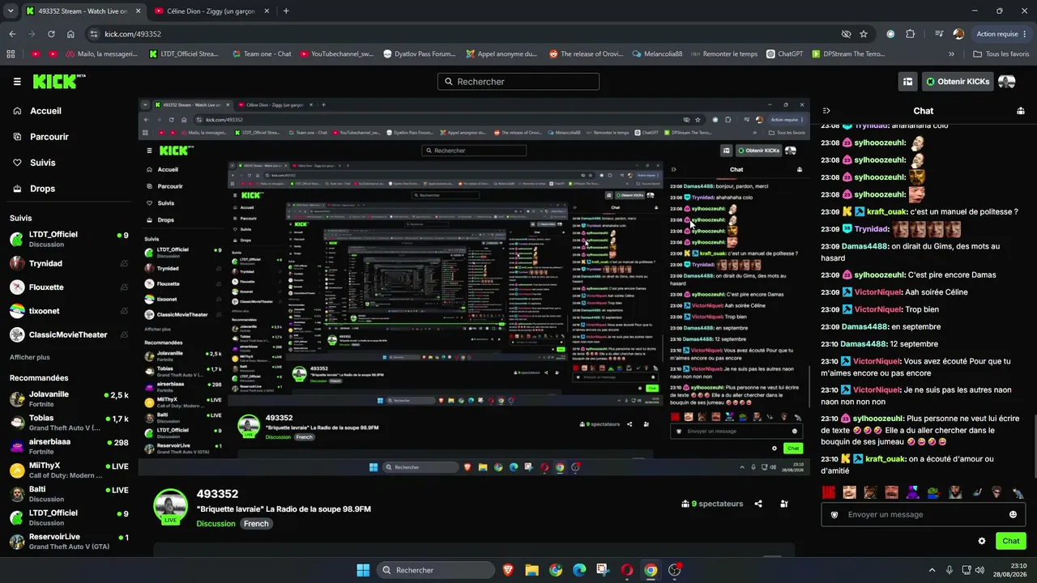This screenshot has height=583, width=1037.
Task: Expand hidden system tray icons
Action: pyautogui.click(x=932, y=570)
